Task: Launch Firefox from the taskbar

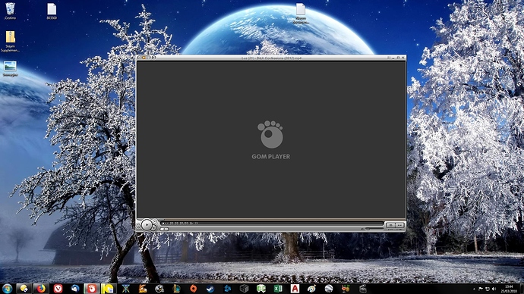Action: point(41,289)
